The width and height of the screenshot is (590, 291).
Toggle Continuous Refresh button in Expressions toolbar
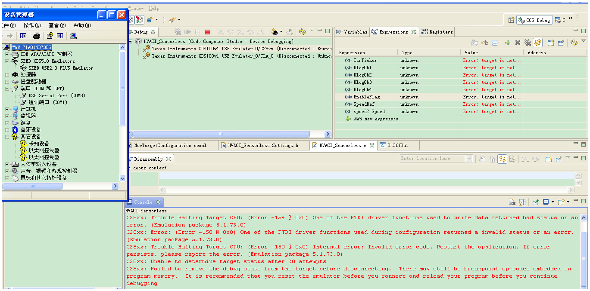coord(537,43)
